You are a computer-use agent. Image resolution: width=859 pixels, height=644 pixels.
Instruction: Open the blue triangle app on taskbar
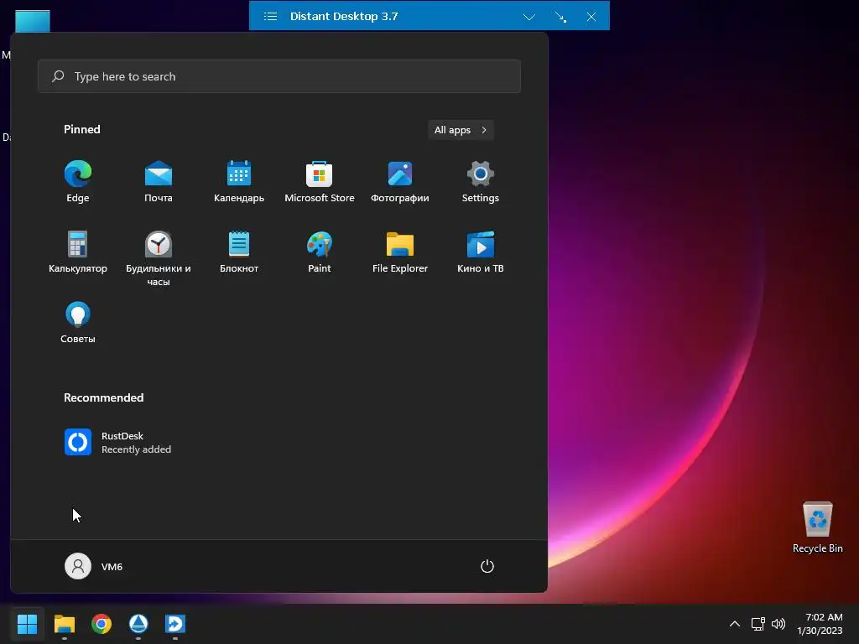(x=138, y=623)
